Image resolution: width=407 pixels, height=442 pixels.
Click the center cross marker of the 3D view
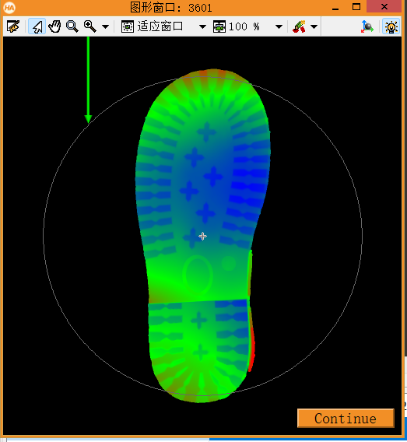click(x=202, y=237)
